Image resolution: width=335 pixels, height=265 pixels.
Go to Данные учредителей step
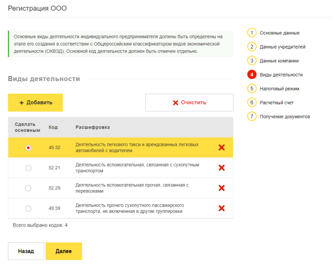point(282,47)
